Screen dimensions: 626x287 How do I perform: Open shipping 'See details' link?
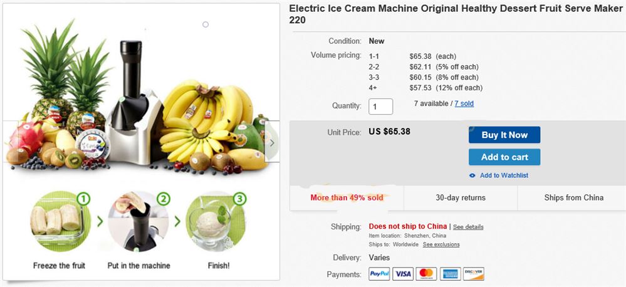(x=468, y=227)
